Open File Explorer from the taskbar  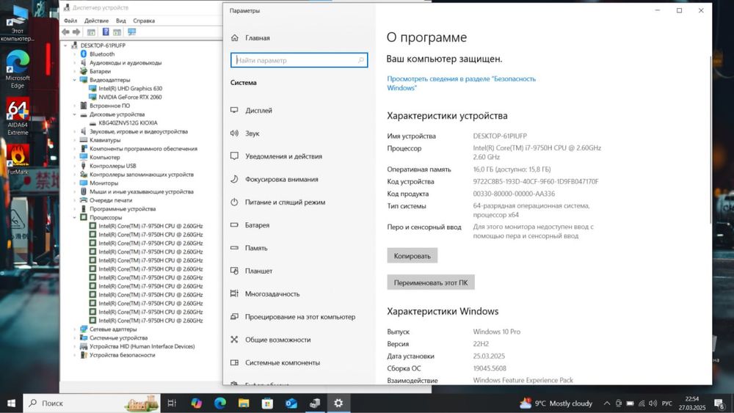tap(244, 403)
